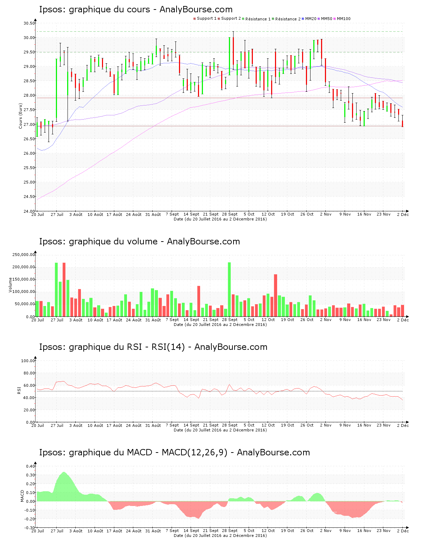Click the 29.50 price axis value
Screen dimensions: 422x545
29,52
